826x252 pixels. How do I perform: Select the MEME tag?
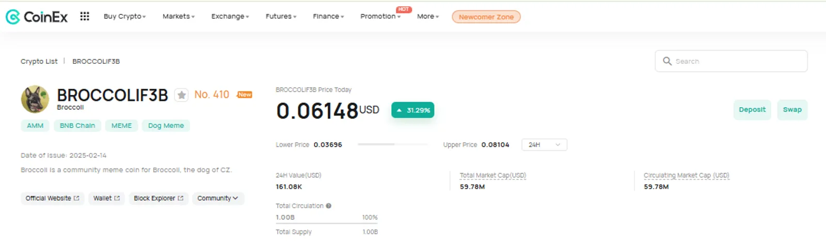coord(122,126)
